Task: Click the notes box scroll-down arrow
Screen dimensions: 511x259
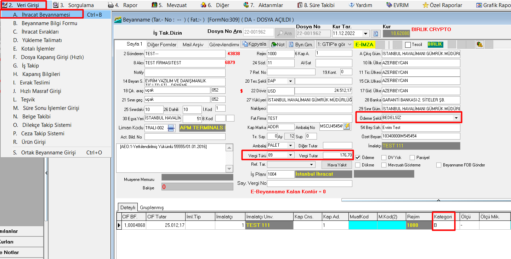Action: point(229,169)
